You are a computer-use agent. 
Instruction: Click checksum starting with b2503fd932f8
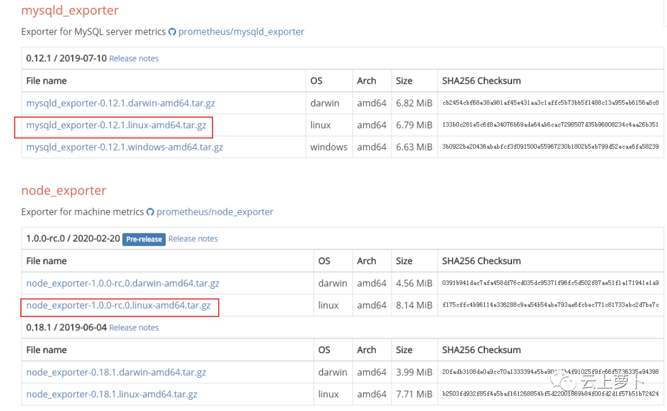[550, 394]
